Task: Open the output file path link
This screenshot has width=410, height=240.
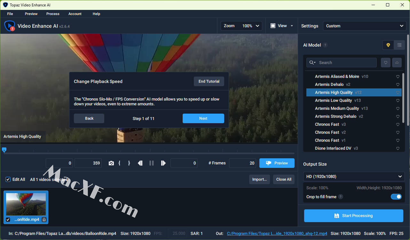Action: [277, 234]
